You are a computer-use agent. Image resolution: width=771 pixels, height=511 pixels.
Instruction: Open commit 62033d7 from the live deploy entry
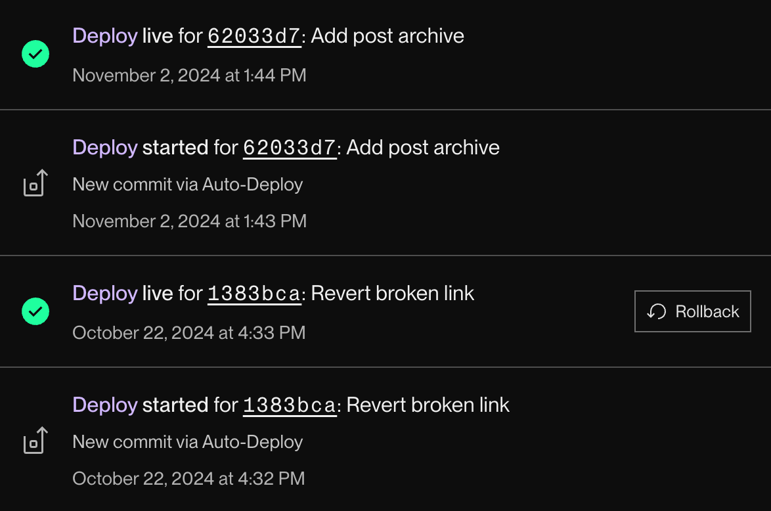pyautogui.click(x=253, y=36)
